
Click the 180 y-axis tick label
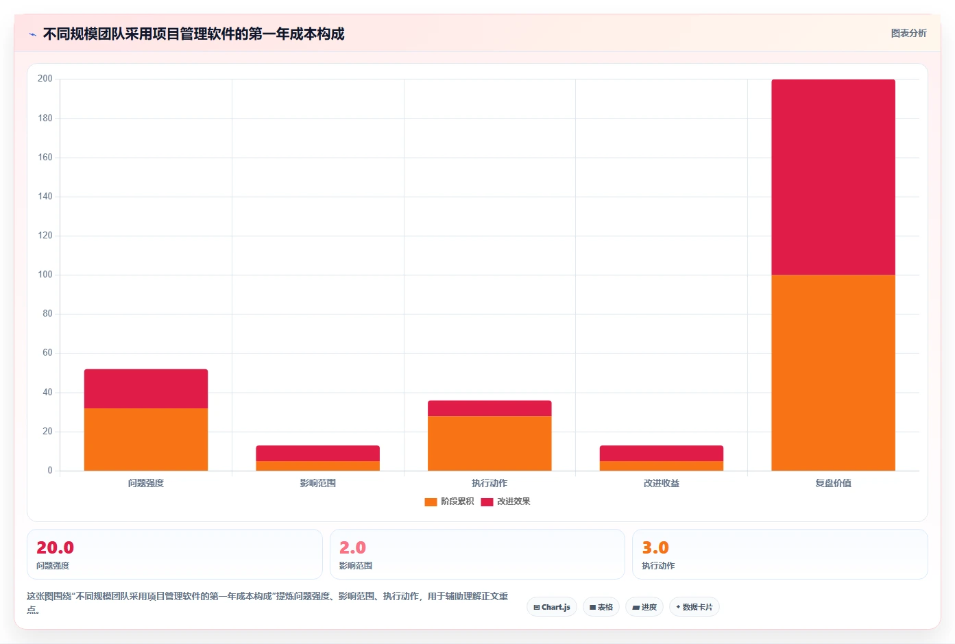45,118
